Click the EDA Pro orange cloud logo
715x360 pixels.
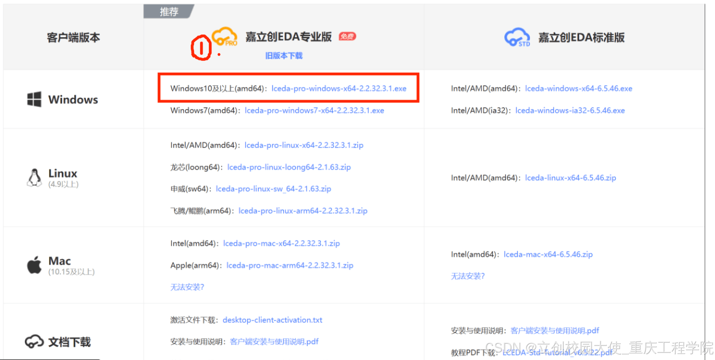[x=225, y=36]
